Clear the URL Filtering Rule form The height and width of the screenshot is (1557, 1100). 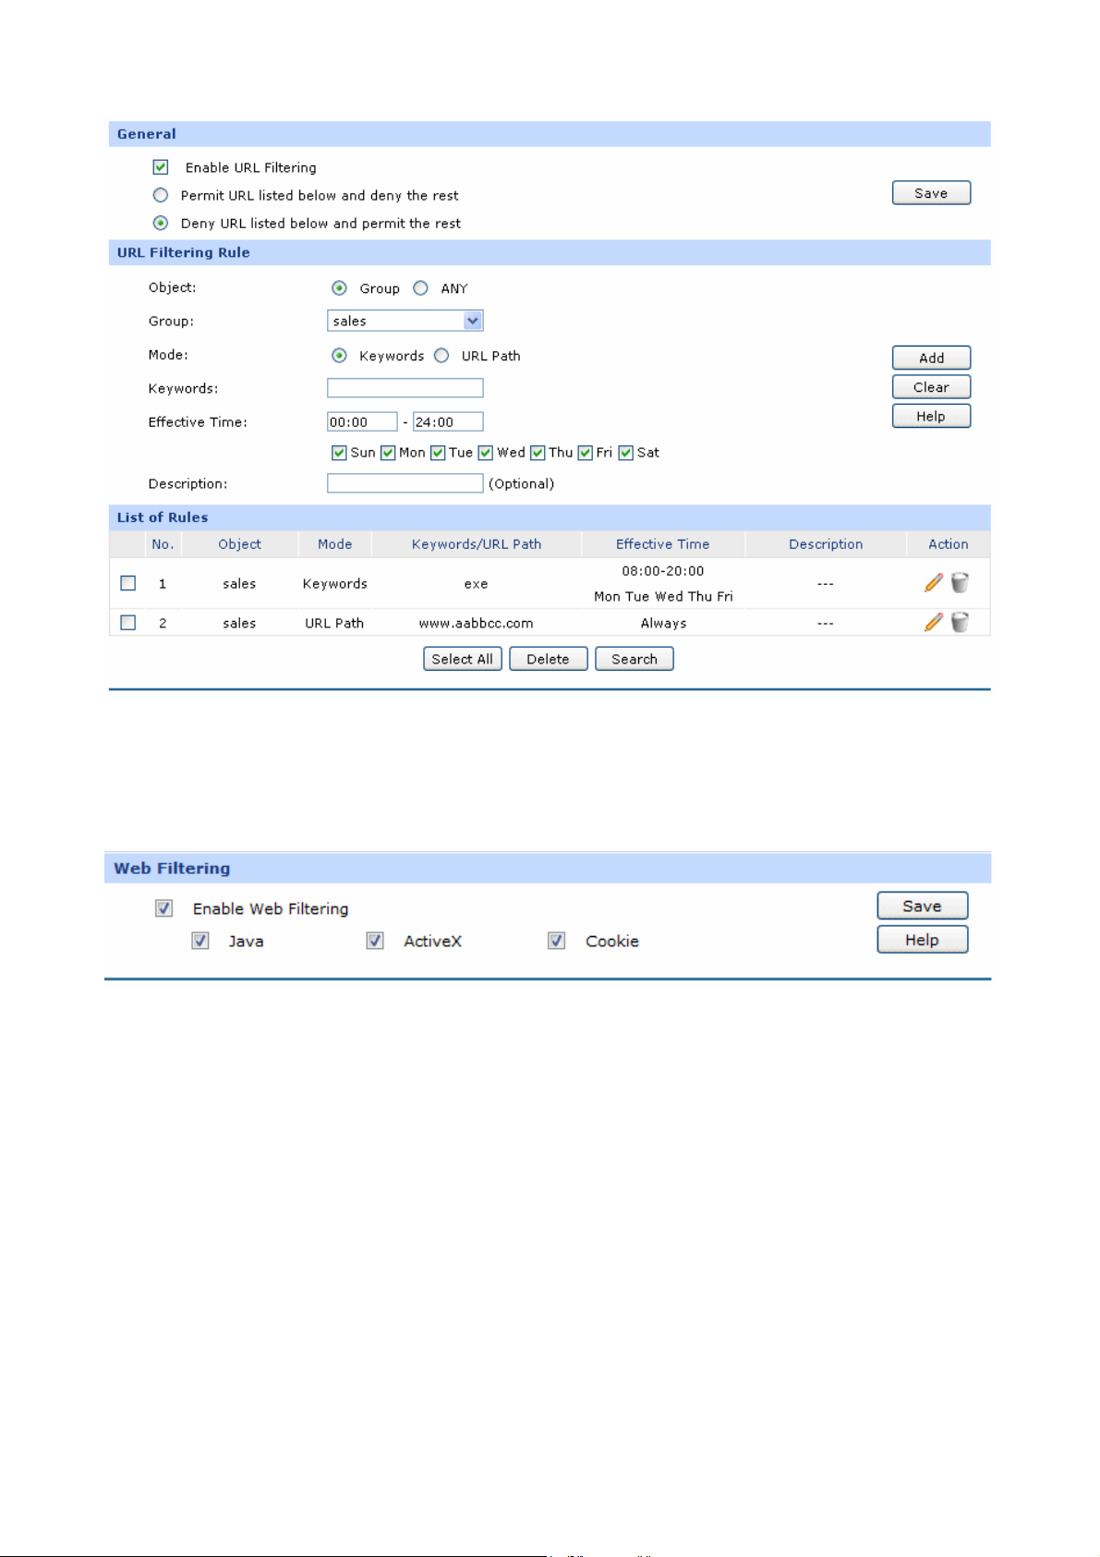[931, 387]
